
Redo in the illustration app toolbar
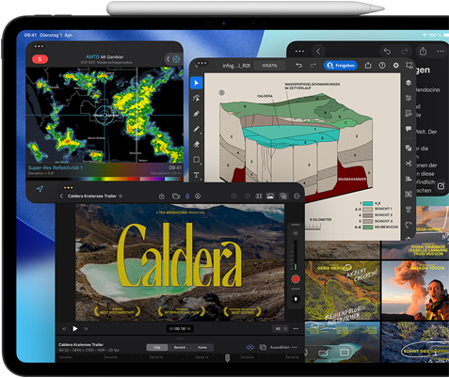313,65
